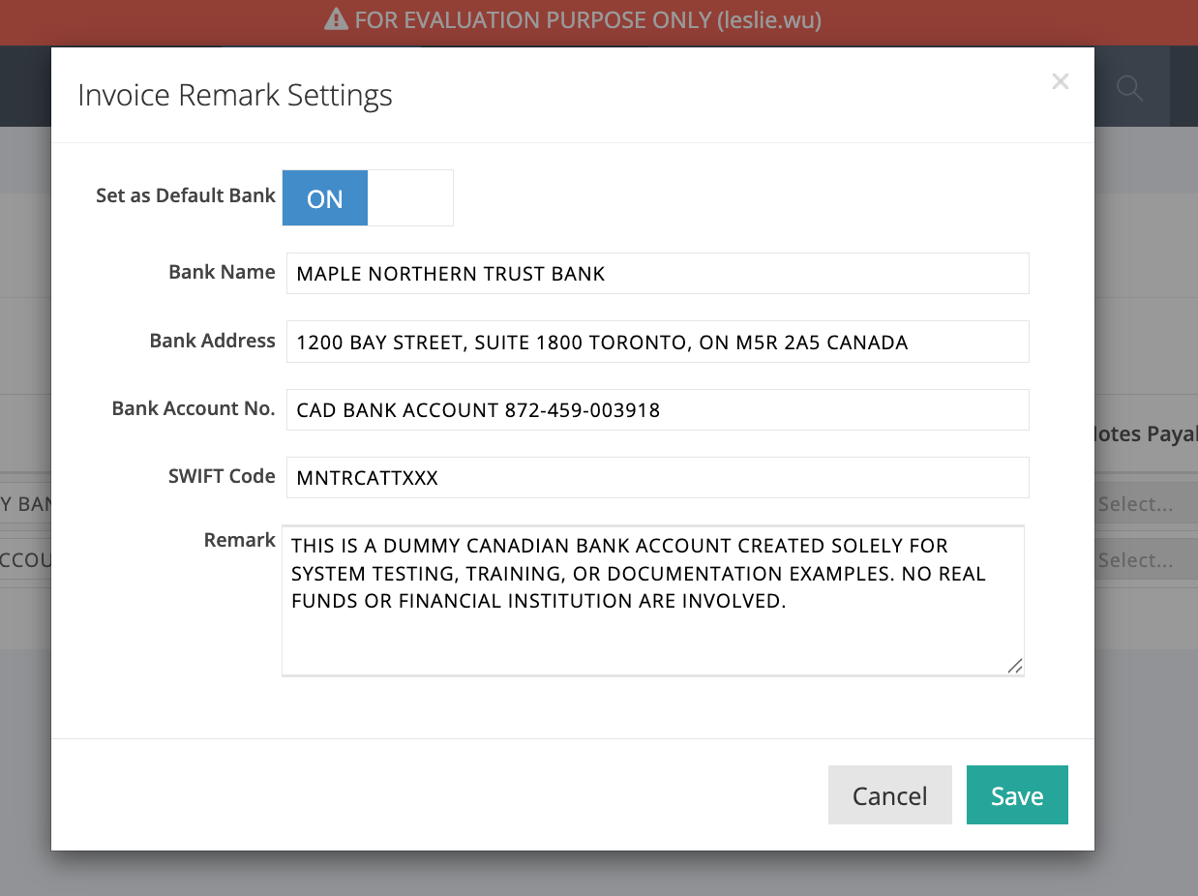Click the warning triangle in the red banner

[335, 18]
